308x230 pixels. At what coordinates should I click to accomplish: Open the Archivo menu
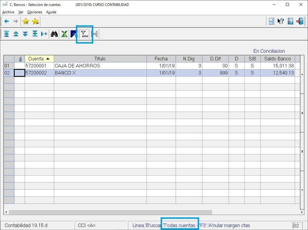coord(8,12)
